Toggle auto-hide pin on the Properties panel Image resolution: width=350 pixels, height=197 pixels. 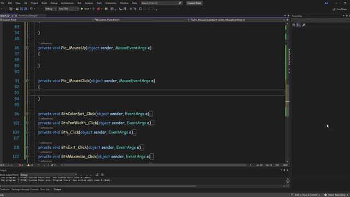coord(347,16)
